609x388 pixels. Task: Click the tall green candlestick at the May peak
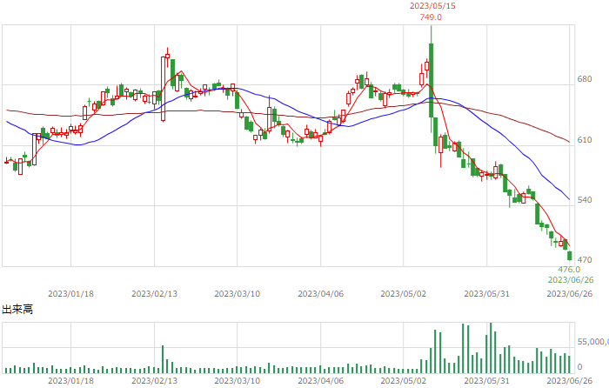point(432,80)
